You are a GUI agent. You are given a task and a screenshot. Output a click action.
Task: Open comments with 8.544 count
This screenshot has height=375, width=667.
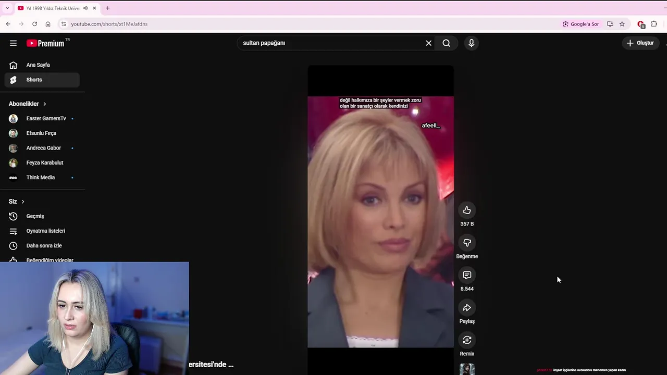pyautogui.click(x=467, y=275)
